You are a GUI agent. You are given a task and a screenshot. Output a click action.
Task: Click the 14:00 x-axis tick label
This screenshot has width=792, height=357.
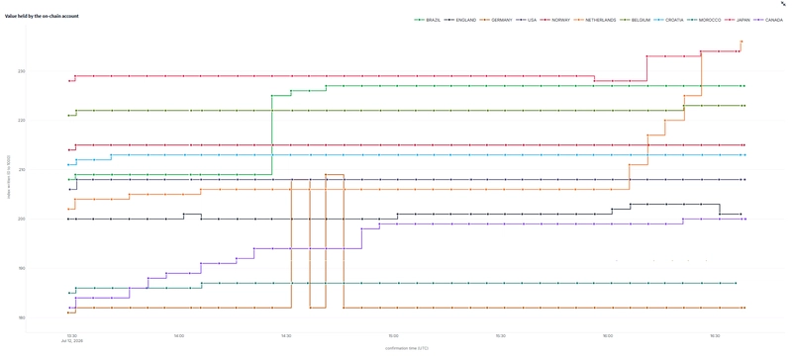[179, 336]
